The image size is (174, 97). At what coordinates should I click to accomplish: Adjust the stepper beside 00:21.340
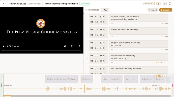(x=106, y=48)
